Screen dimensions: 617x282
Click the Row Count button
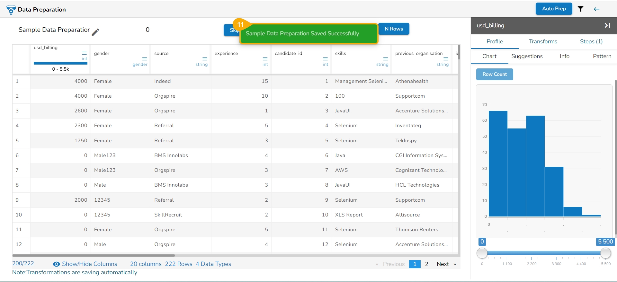tap(494, 74)
